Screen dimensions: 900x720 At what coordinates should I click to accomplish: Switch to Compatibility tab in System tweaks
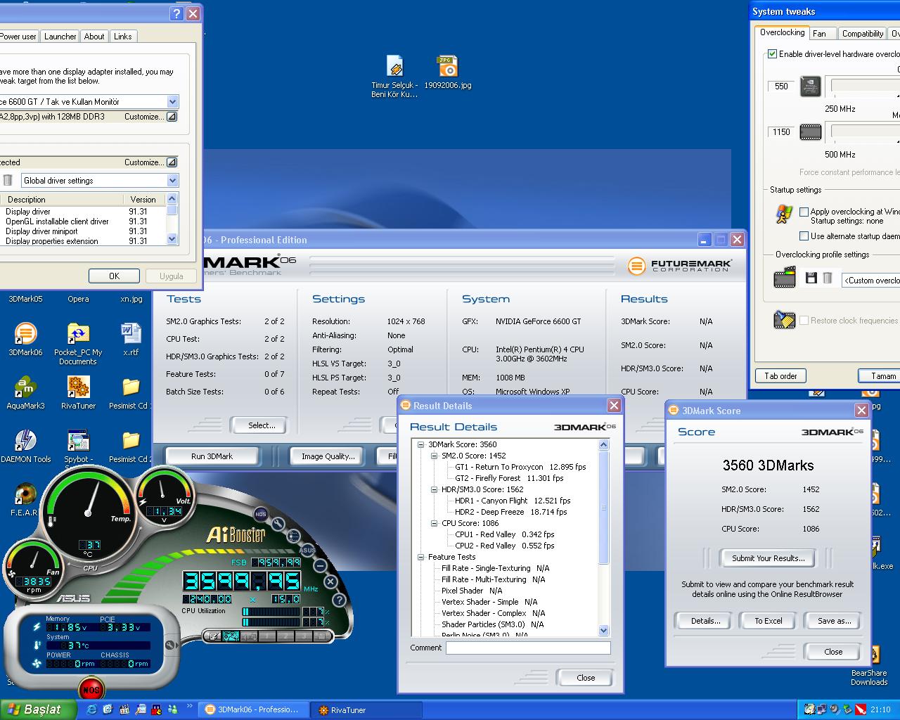pyautogui.click(x=862, y=34)
